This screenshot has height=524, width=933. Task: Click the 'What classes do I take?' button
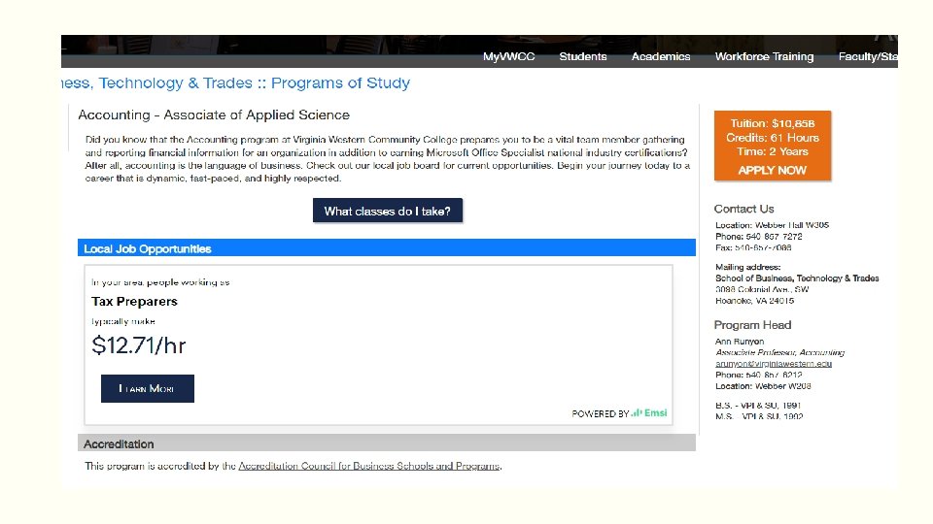pos(388,211)
